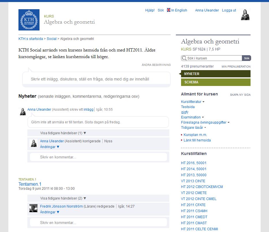
Task: Click '4139 prenumeranter' text
Action: pyautogui.click(x=197, y=66)
